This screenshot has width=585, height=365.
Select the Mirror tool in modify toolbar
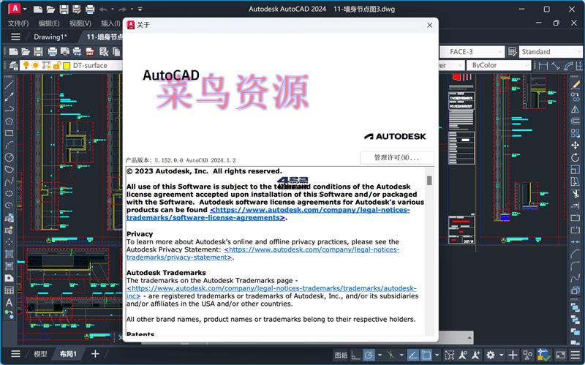point(575,109)
